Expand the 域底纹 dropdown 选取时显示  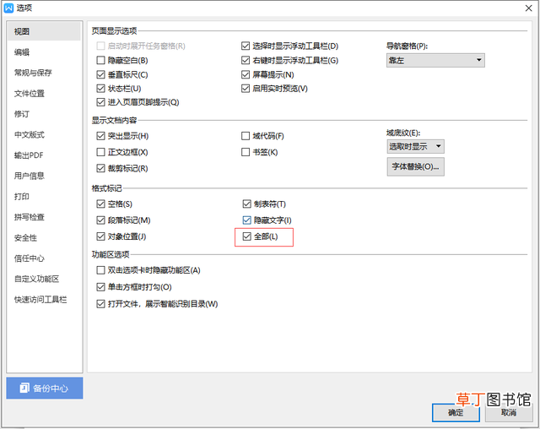tap(415, 146)
